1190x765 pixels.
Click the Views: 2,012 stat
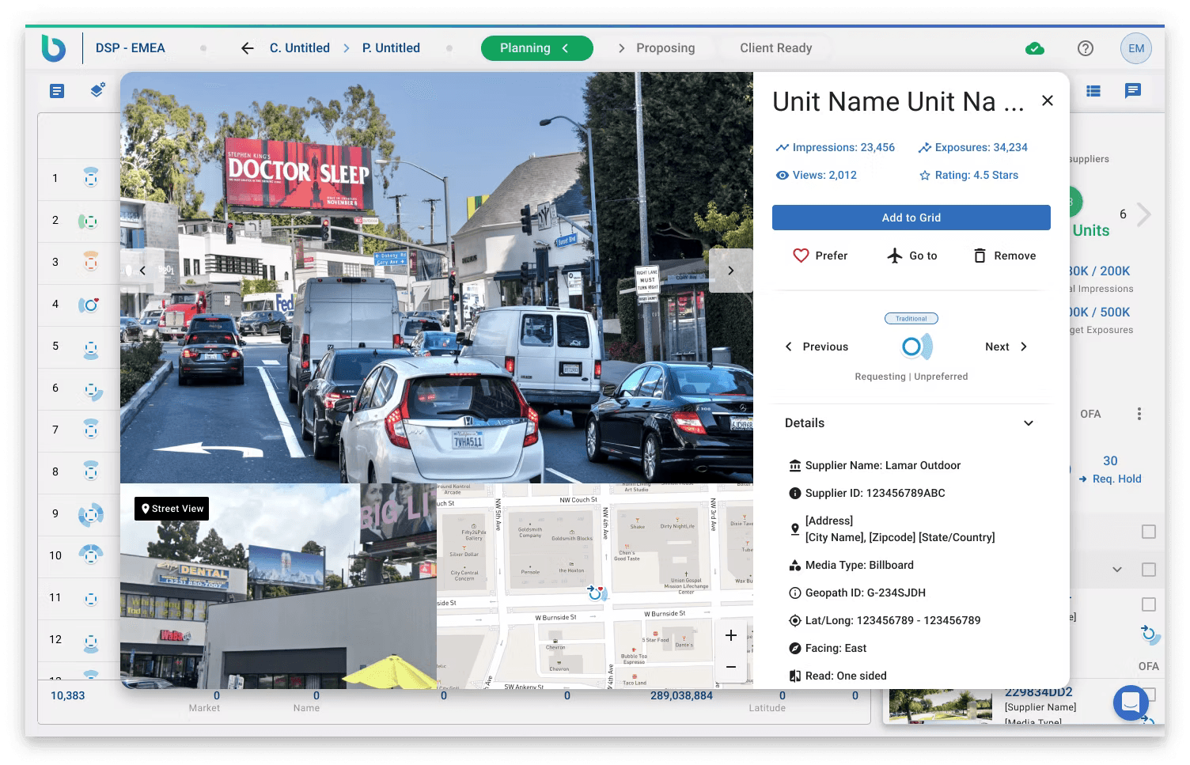[817, 175]
